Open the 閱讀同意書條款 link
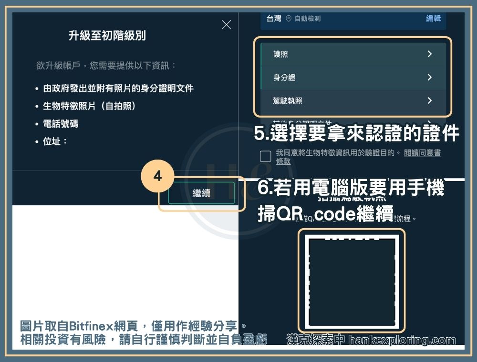Viewport: 477px width, 362px height. pos(422,153)
